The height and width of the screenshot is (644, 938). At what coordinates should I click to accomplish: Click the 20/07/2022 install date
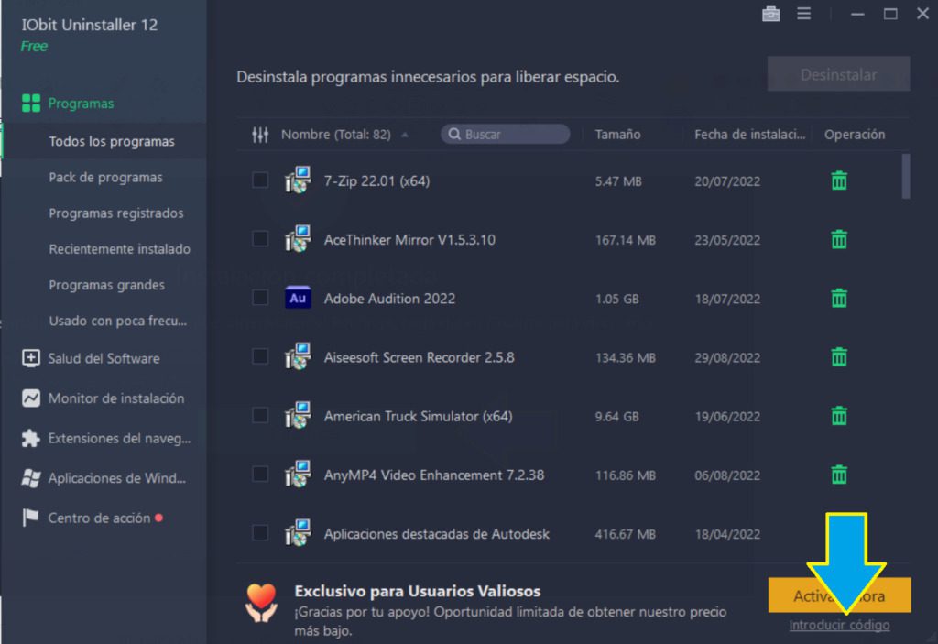point(726,180)
